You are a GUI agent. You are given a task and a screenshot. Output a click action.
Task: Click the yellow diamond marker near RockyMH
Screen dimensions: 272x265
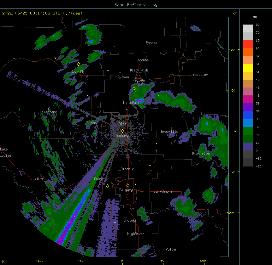point(79,64)
